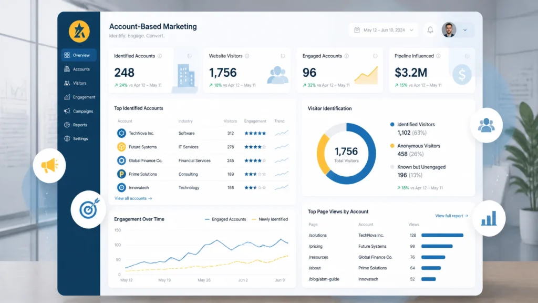This screenshot has width=538, height=303.
Task: Click the info icon next to Website Visitors
Action: point(247,56)
